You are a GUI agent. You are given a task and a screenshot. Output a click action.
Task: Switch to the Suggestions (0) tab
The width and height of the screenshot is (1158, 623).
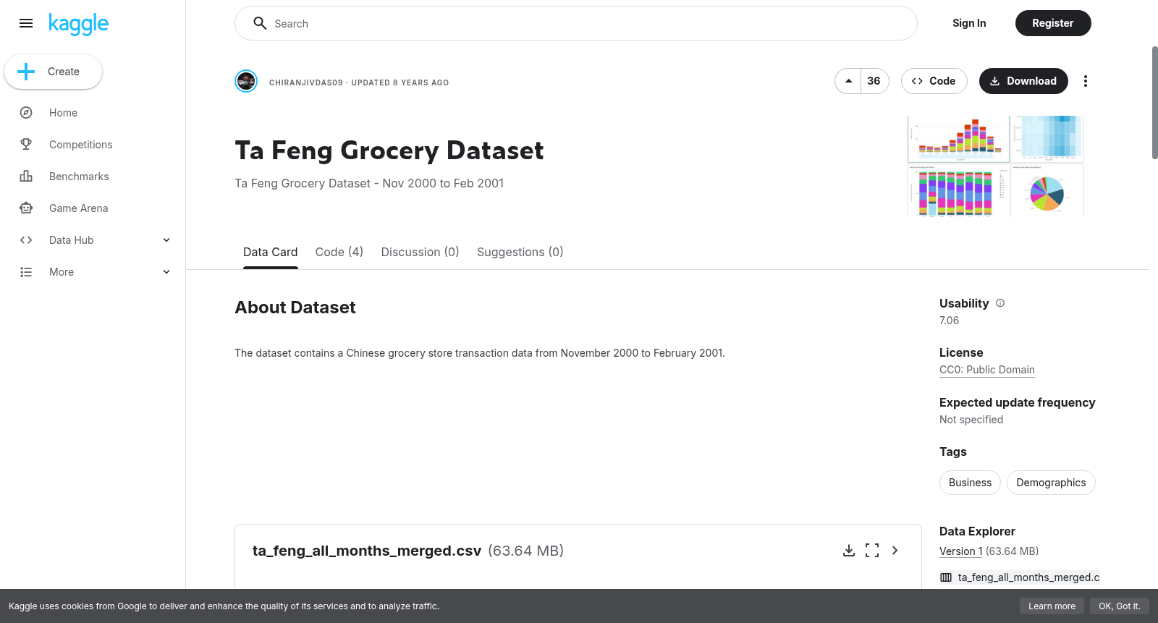pyautogui.click(x=520, y=252)
